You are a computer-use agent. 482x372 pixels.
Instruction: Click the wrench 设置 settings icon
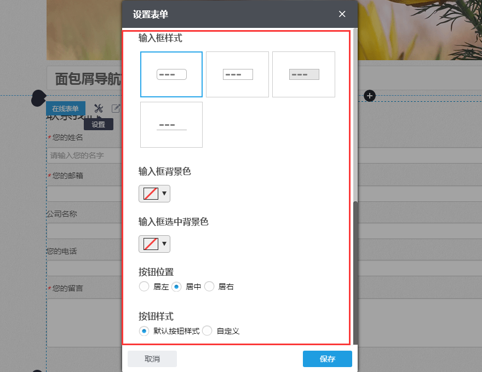99,108
